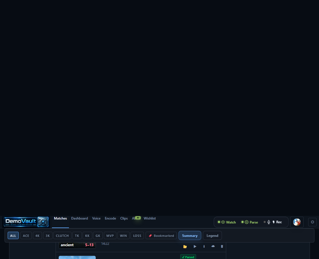Open the Clips tab
This screenshot has height=259, width=319.
click(x=124, y=218)
